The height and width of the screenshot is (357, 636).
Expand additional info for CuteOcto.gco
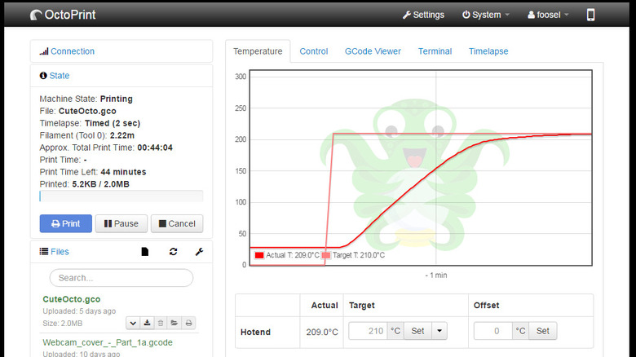133,324
